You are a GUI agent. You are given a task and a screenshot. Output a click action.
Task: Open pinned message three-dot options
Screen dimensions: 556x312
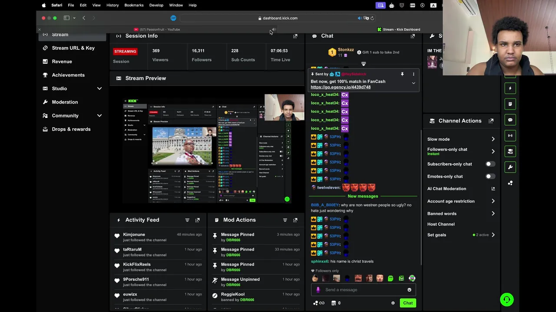coord(414,75)
